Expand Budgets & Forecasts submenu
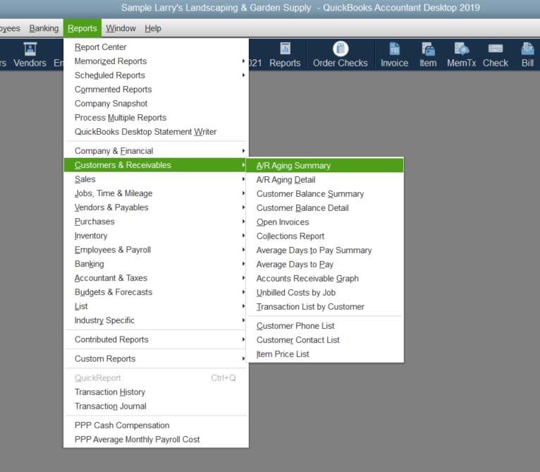The height and width of the screenshot is (472, 540). tap(156, 292)
